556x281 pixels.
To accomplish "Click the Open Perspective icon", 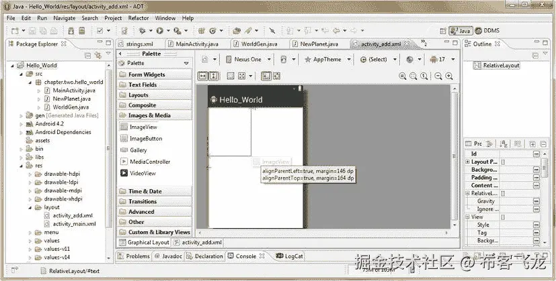I will (x=443, y=31).
